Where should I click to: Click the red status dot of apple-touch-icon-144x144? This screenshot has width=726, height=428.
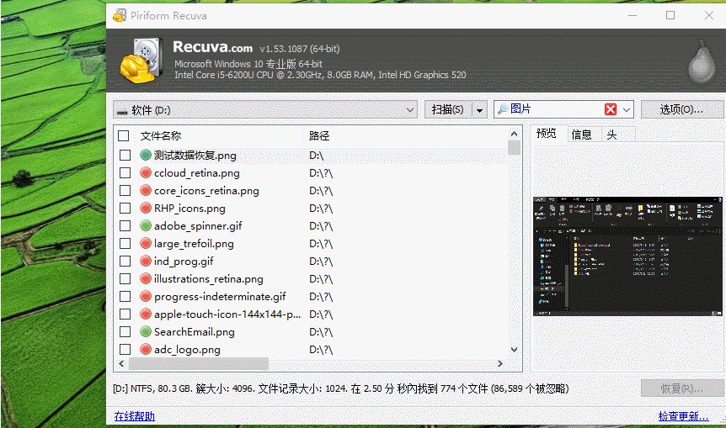coord(146,314)
